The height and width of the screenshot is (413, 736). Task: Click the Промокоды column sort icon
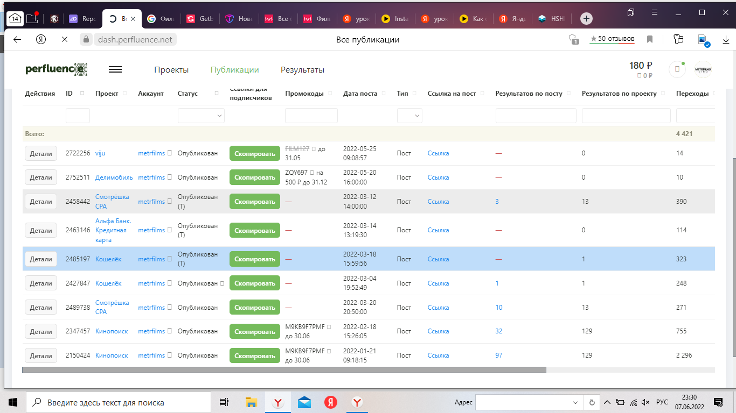click(330, 93)
